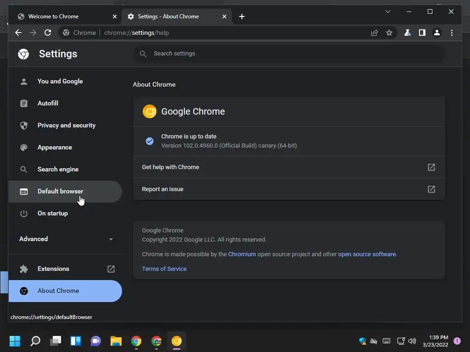Expand the Advanced section

65,239
